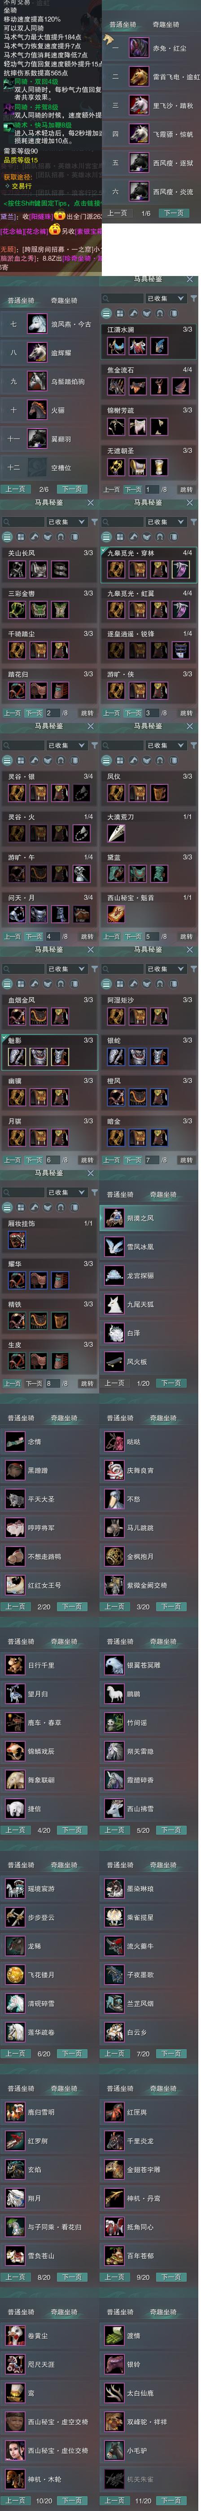Viewport: 201px width, 2511px height.
Task: Select the 赤兔·红尘 mount icon
Action: 140,48
